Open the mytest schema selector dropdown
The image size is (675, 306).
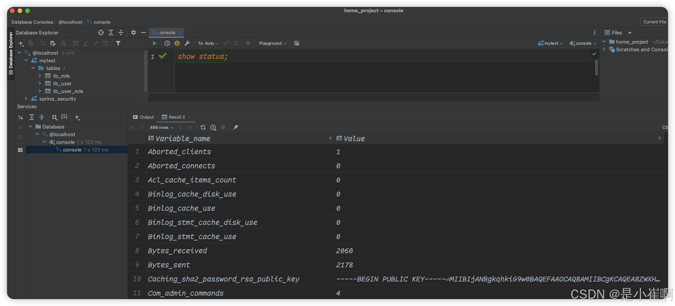click(x=550, y=43)
